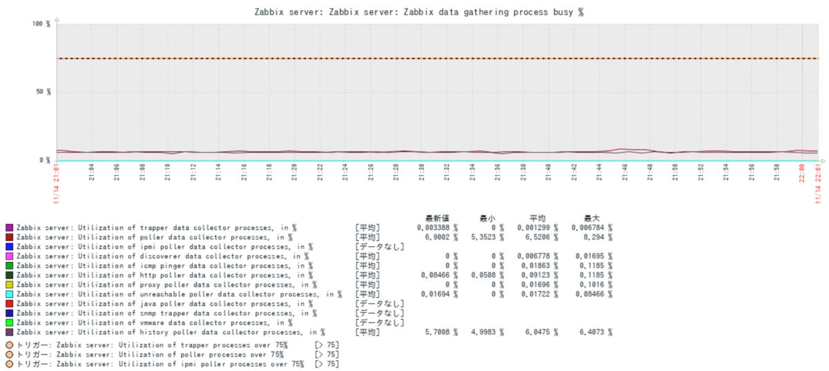
Task: Click the history poller legend swatch
Action: (10, 332)
